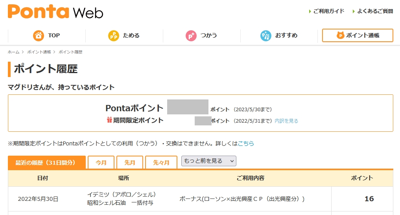Image resolution: width=400 pixels, height=215 pixels.
Task: Open the よくあるご質問 link
Action: click(375, 11)
